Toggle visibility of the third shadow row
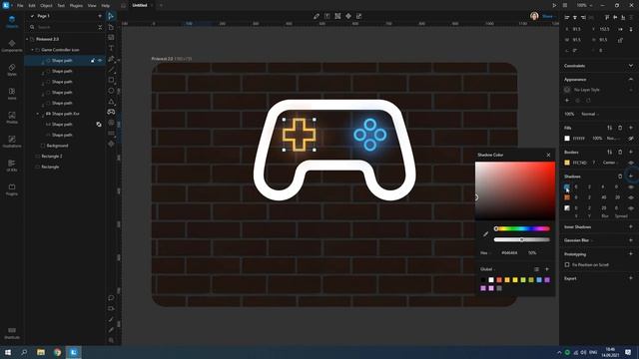This screenshot has height=359, width=639. click(x=631, y=208)
